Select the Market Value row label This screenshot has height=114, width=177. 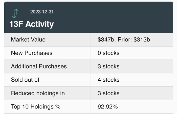28,40
